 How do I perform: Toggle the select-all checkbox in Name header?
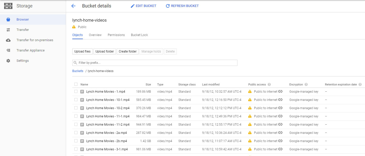76,84
